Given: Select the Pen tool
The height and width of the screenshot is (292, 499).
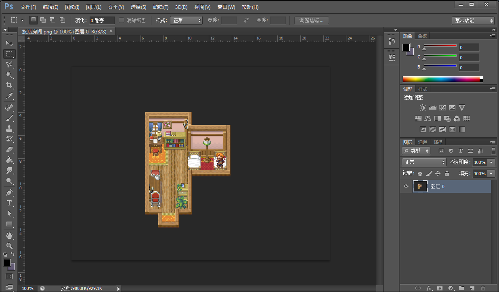Looking at the screenshot, I should pos(9,193).
